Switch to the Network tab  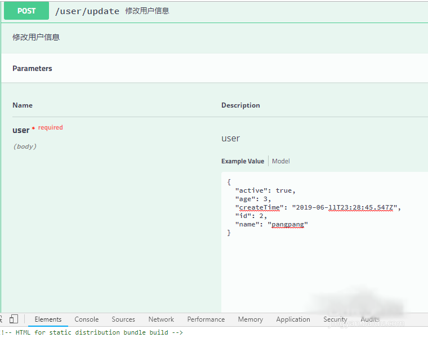pyautogui.click(x=161, y=319)
